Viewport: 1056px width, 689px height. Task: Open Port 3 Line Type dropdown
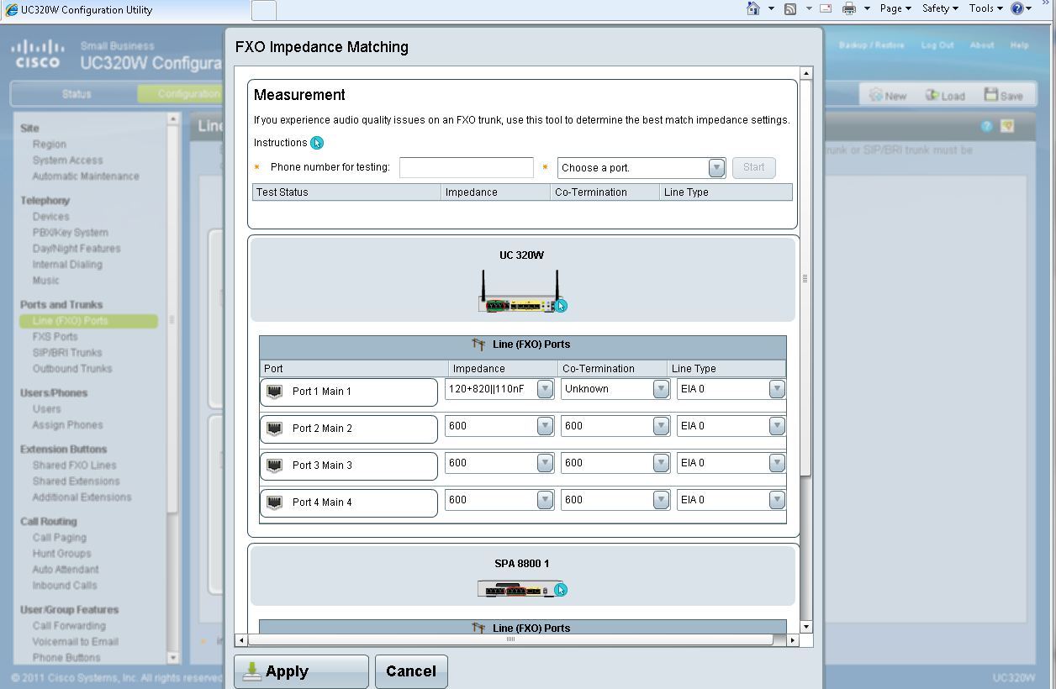[777, 463]
